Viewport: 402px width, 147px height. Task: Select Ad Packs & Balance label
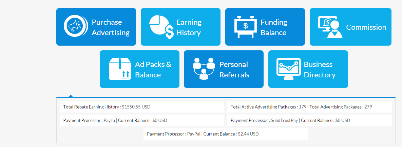pyautogui.click(x=153, y=70)
